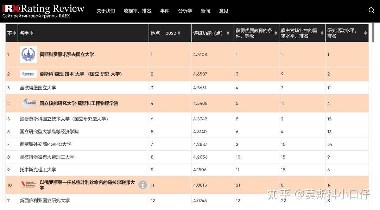Click sort control on 雇主对毕业生的需求水平 column
This screenshot has height=210, width=380.
tap(321, 33)
